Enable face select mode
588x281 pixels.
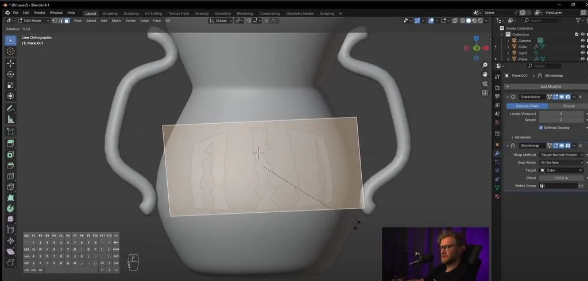coord(67,21)
